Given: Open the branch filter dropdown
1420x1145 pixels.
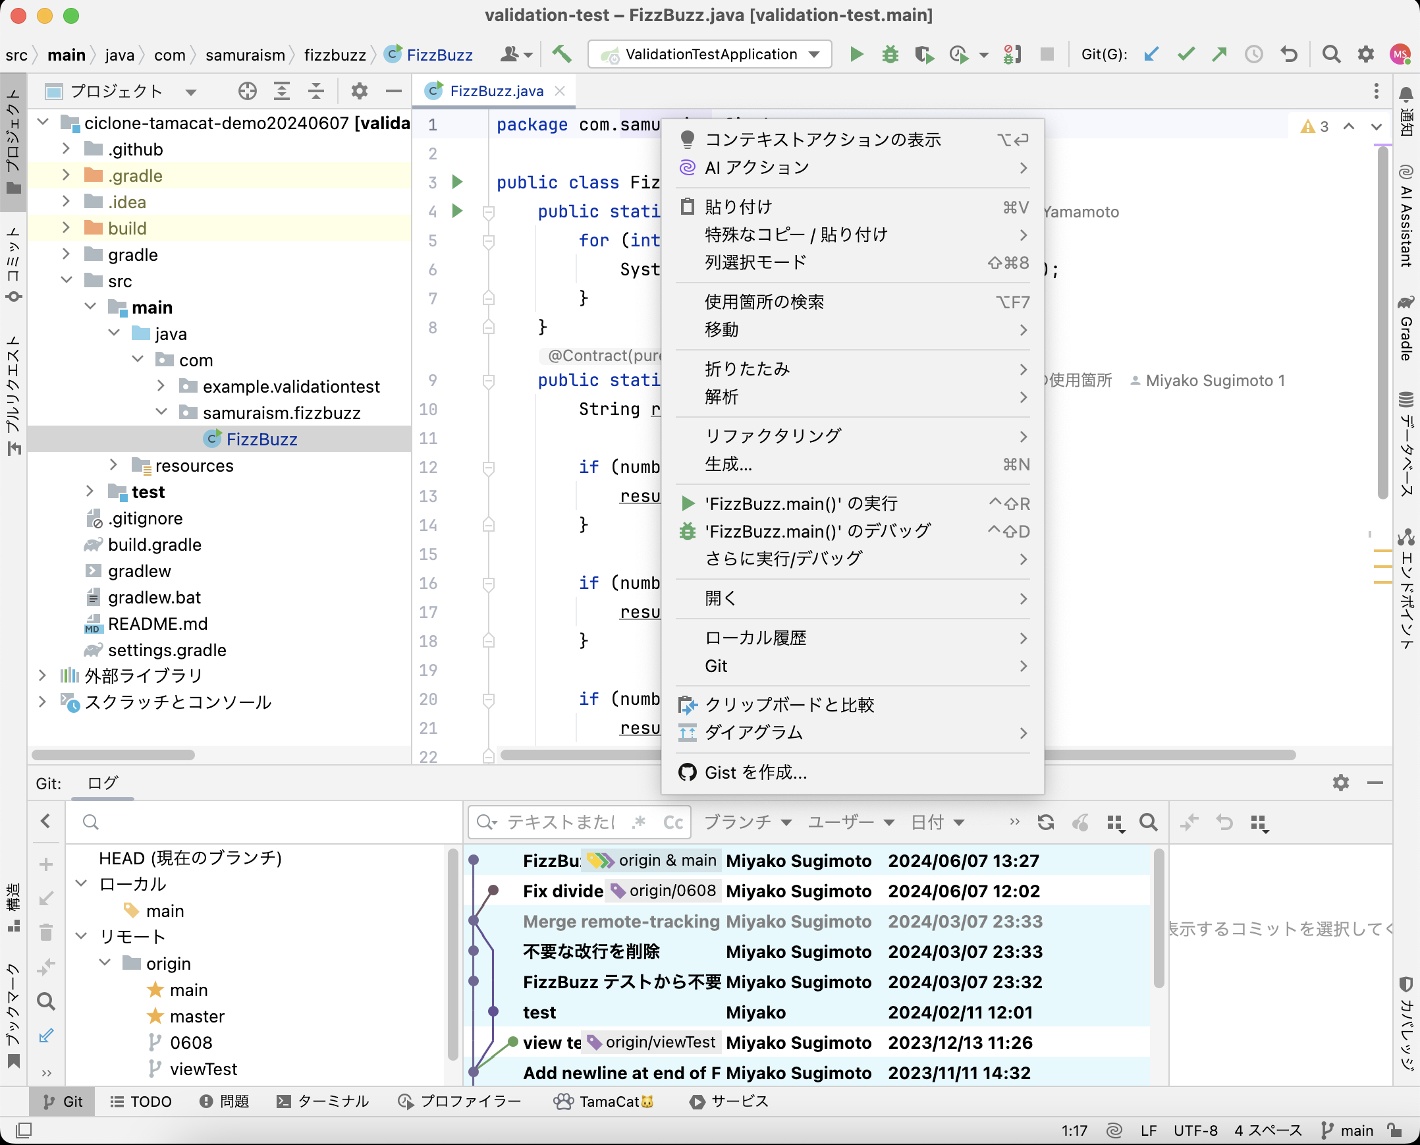Looking at the screenshot, I should pyautogui.click(x=748, y=822).
